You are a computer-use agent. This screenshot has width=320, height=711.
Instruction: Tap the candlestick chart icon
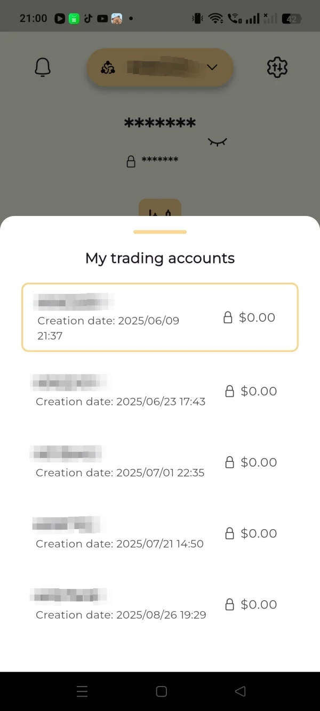click(x=160, y=212)
